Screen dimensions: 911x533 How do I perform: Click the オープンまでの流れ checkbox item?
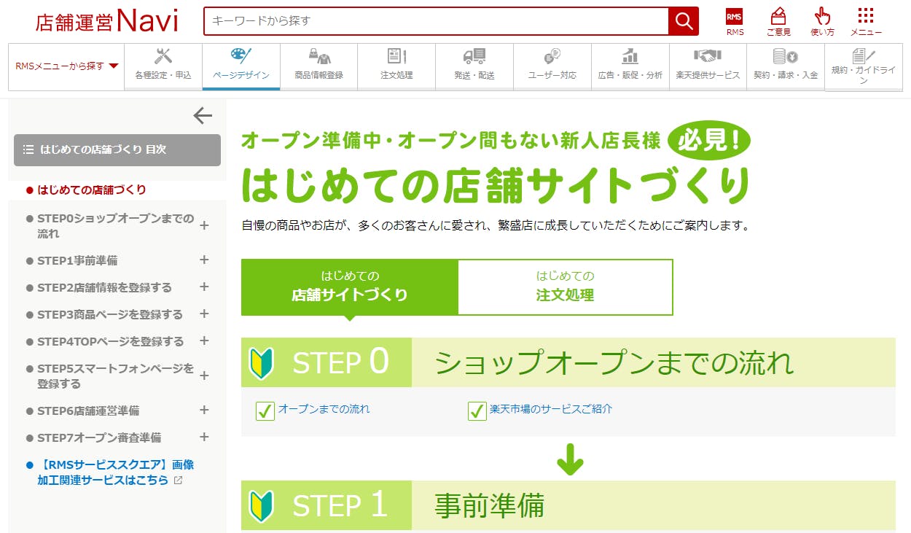click(313, 410)
